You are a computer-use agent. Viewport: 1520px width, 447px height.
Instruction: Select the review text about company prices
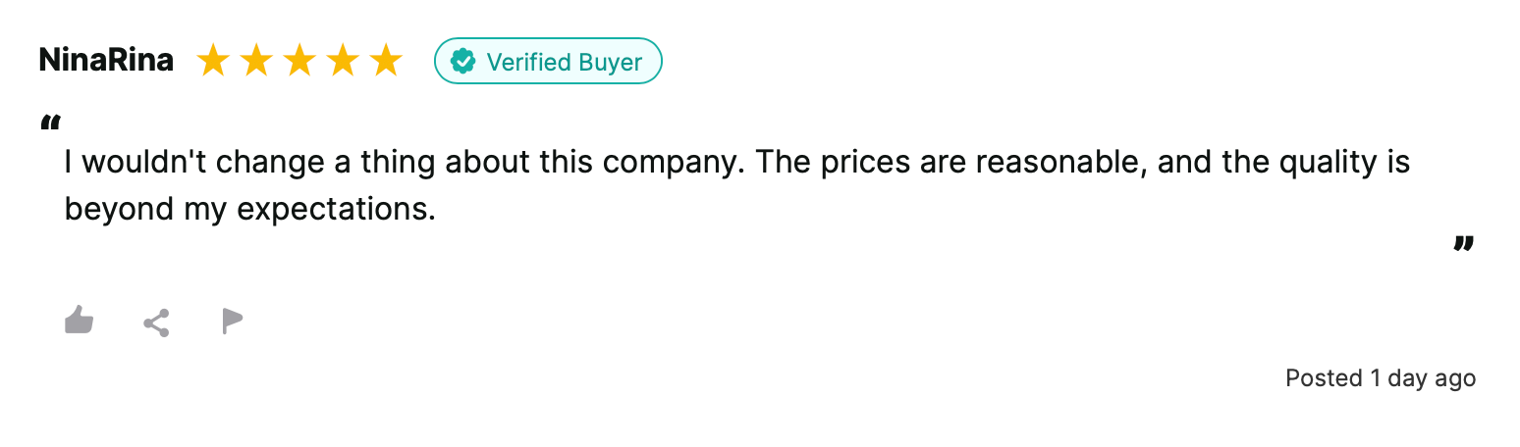click(737, 185)
